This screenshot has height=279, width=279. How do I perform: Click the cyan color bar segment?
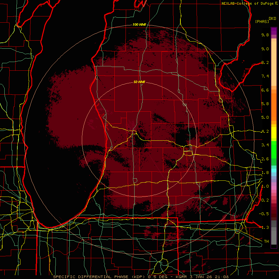coord(274,170)
